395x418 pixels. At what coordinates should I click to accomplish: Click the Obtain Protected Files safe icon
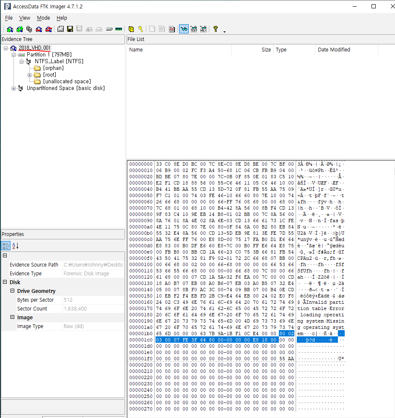point(131,29)
